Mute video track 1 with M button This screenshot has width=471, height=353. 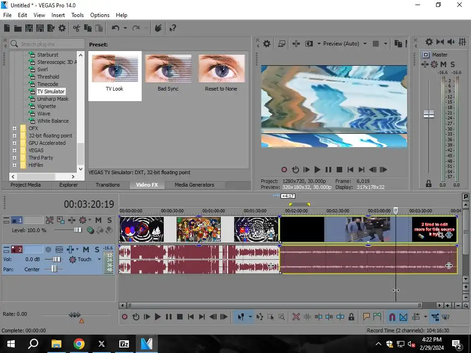pos(98,220)
